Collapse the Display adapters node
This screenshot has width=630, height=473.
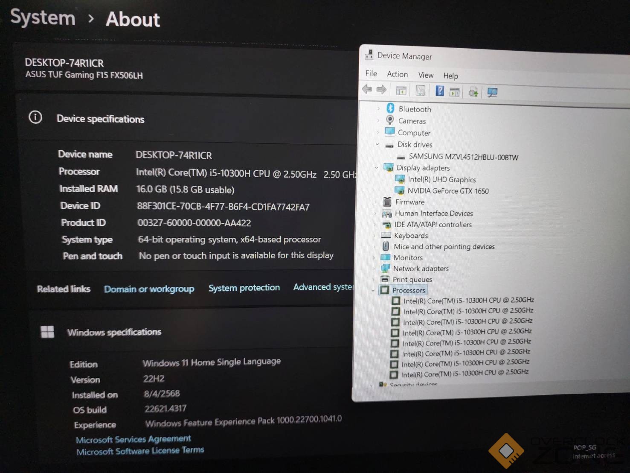pyautogui.click(x=376, y=167)
